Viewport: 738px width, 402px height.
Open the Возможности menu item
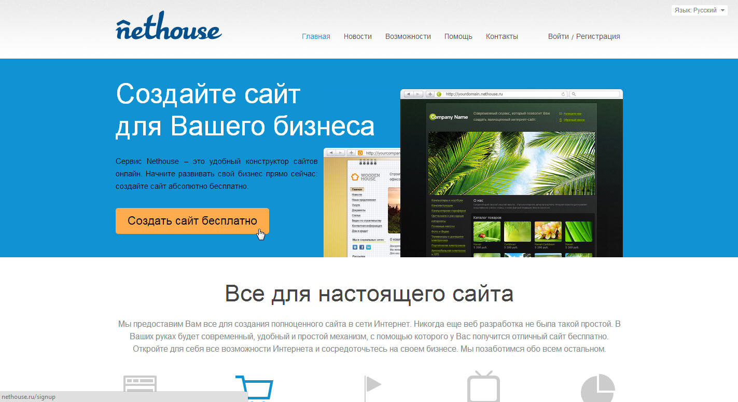click(408, 36)
